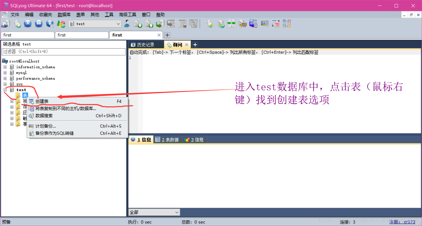Expand the mysql database node
422x226 pixels.
tap(5, 73)
